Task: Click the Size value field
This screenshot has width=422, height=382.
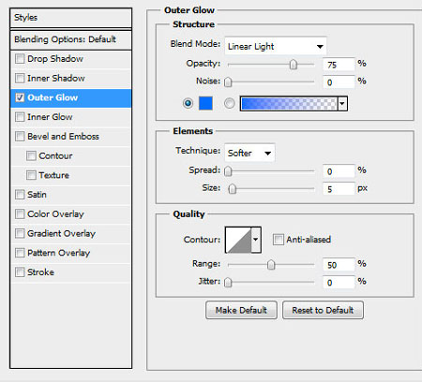Action: click(339, 189)
